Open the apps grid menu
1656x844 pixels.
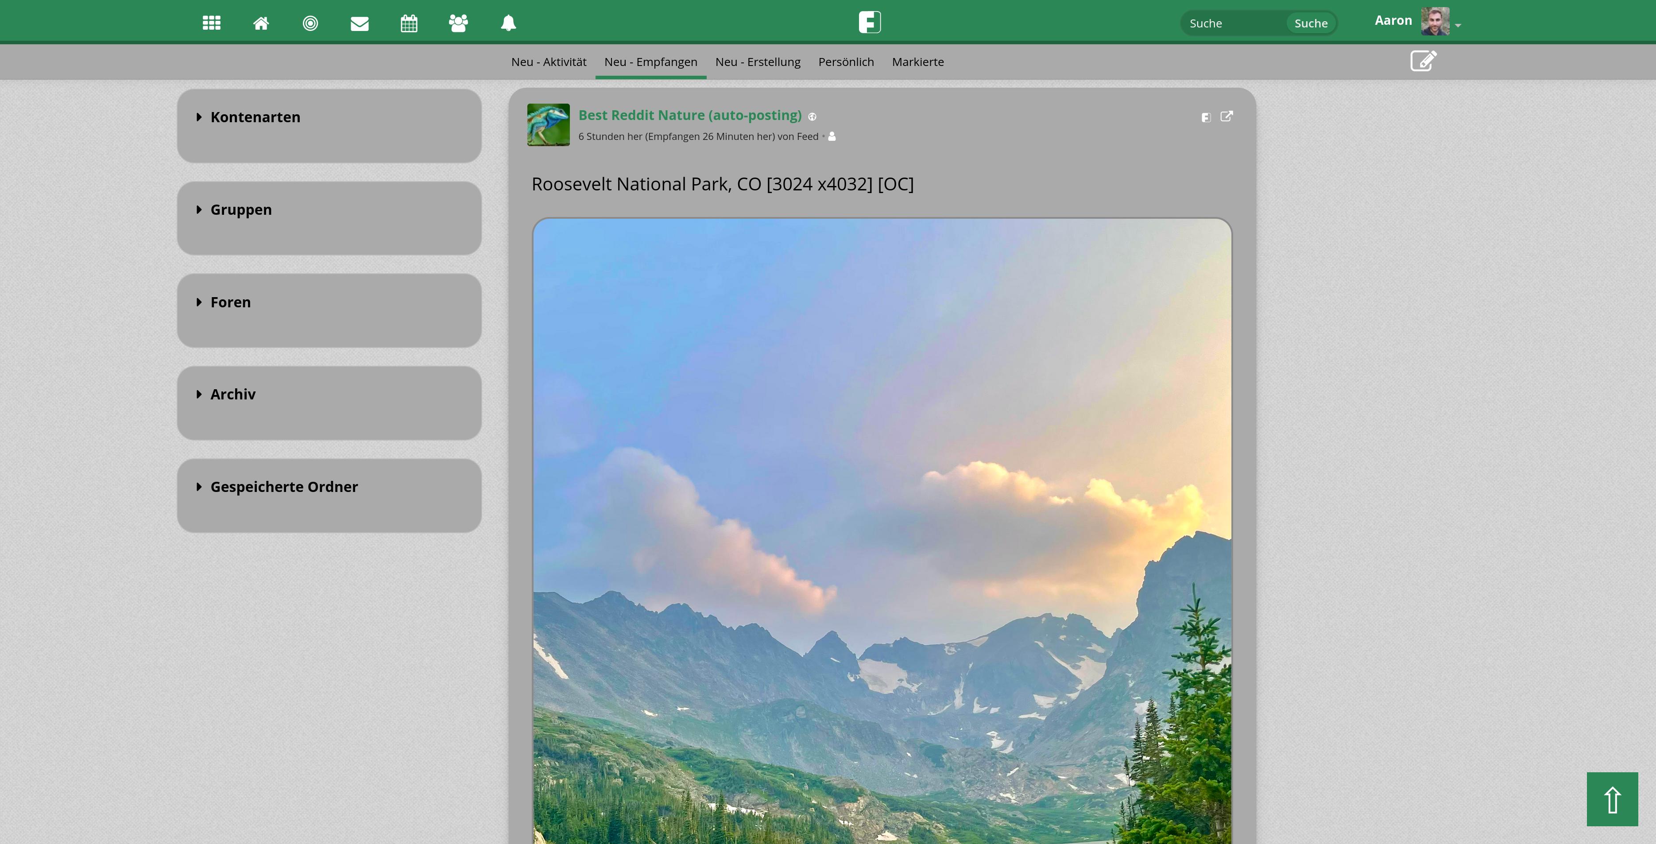tap(212, 23)
